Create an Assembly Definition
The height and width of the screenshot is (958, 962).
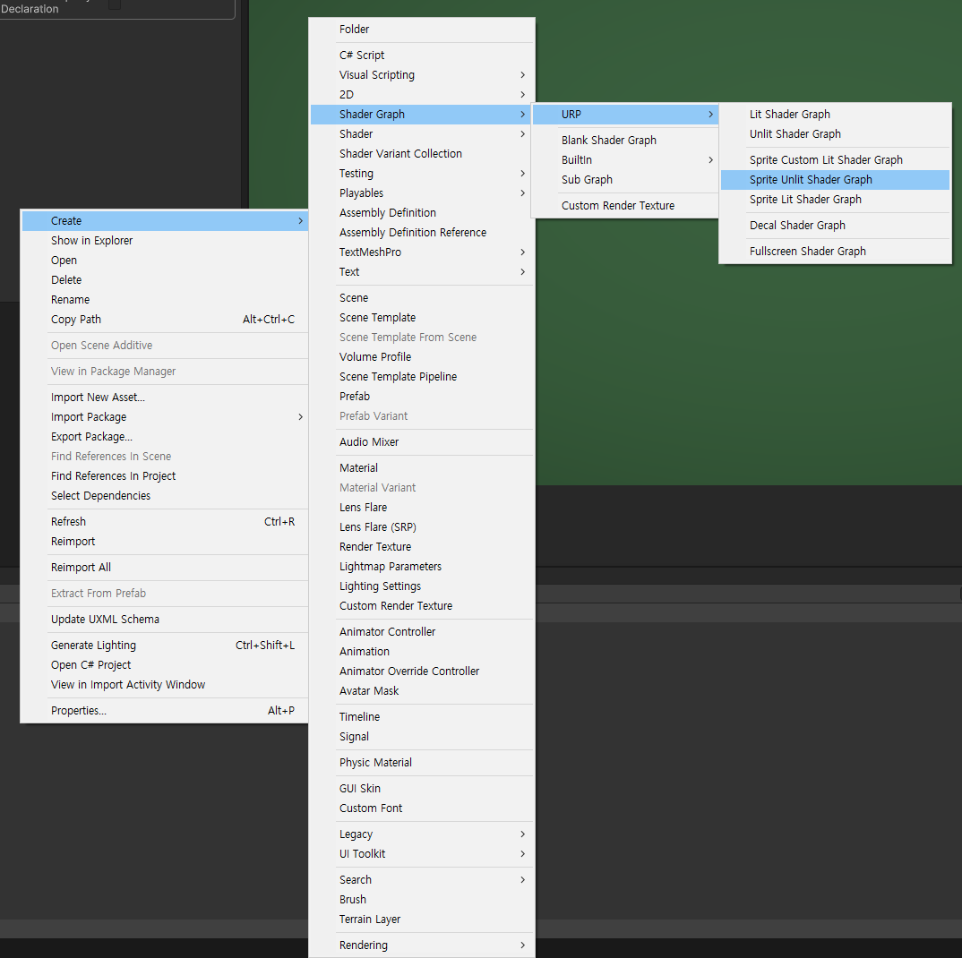[422, 213]
